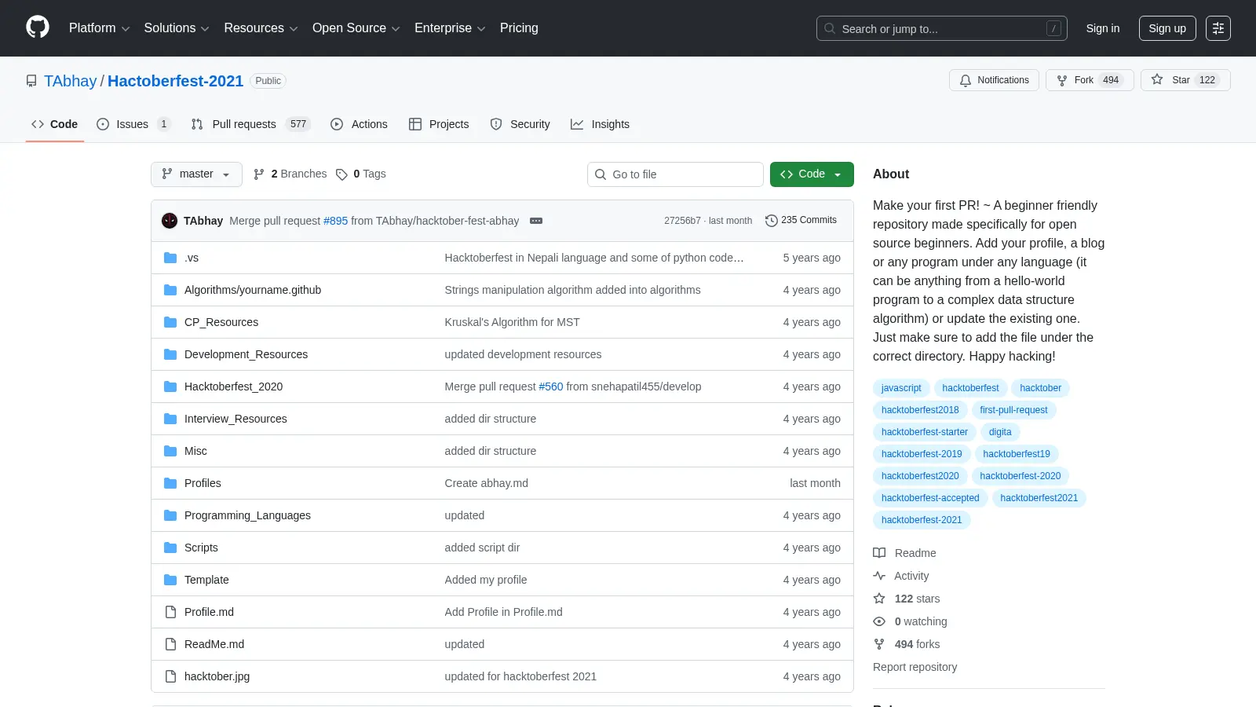Click the Activity pulse icon

[879, 576]
